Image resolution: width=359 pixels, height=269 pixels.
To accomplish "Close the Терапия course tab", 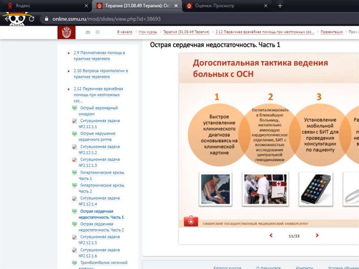I will pos(176,6).
